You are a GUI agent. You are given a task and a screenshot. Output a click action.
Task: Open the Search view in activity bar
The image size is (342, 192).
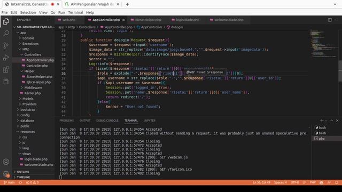tap(6, 33)
